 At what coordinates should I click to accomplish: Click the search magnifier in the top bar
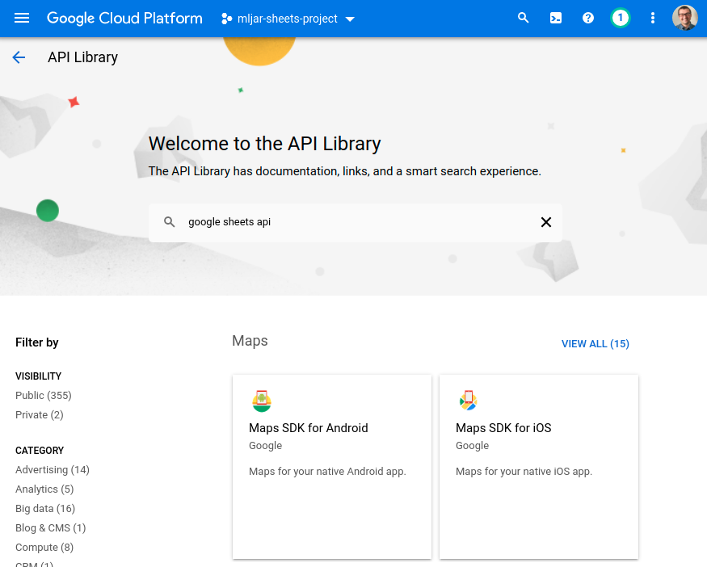(x=523, y=17)
